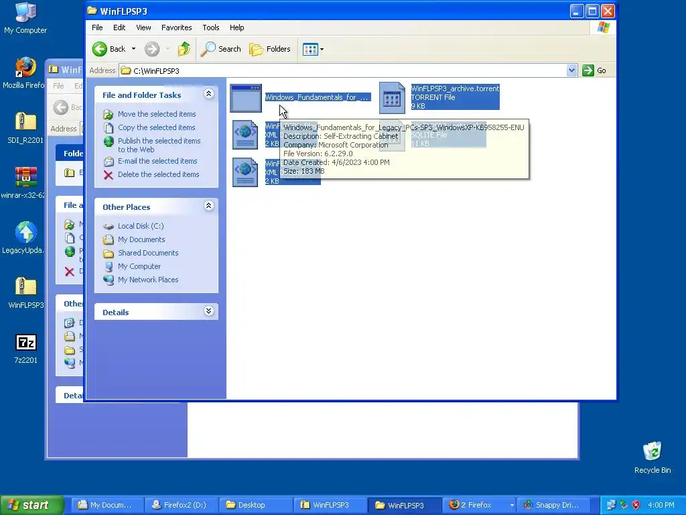The width and height of the screenshot is (686, 515).
Task: Click Copy the selected items
Action: (x=156, y=127)
